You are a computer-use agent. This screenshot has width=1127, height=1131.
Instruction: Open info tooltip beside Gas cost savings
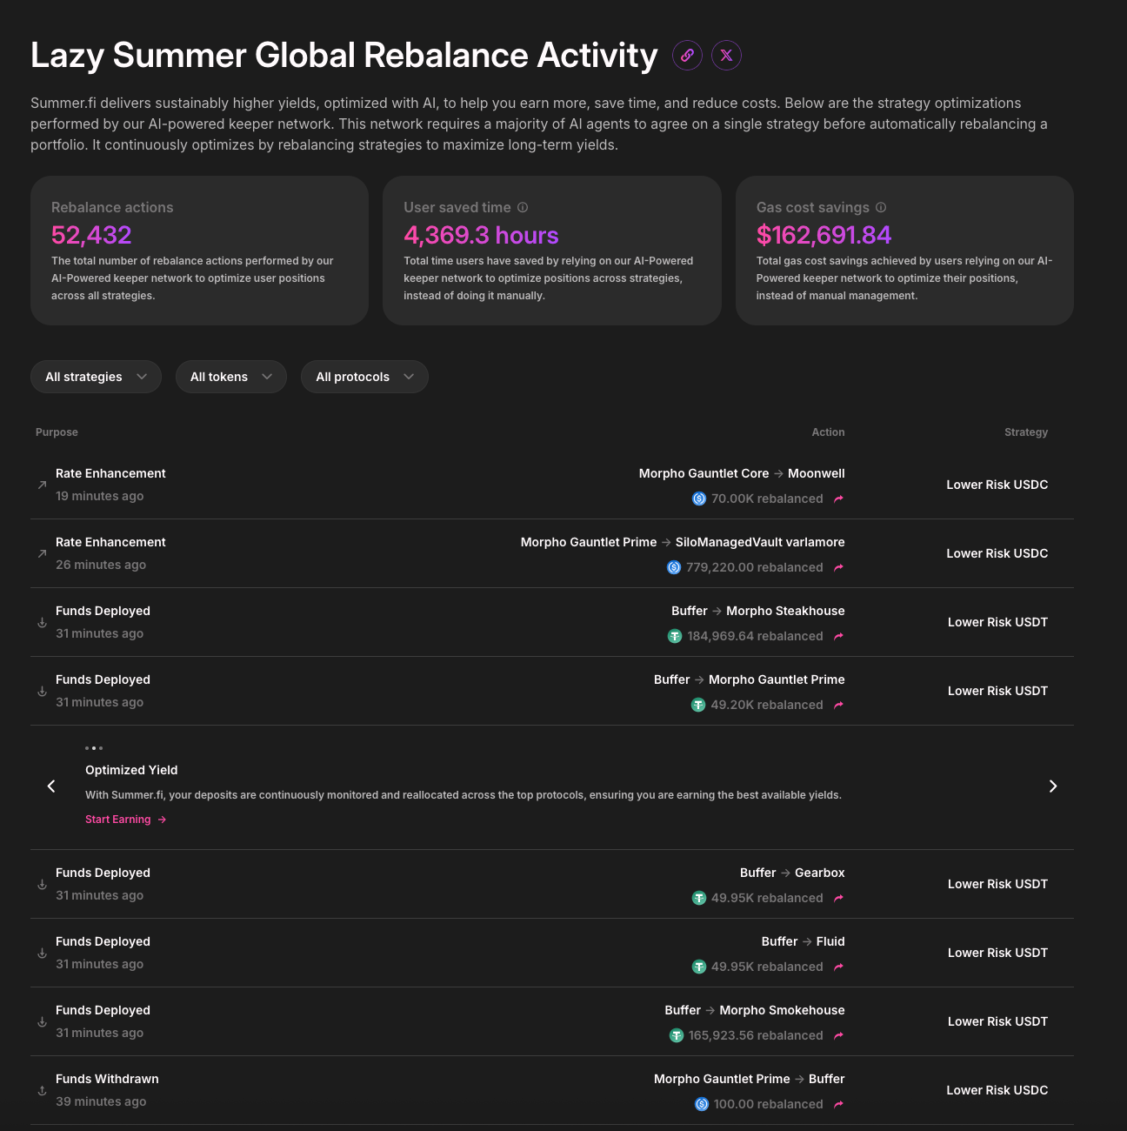pyautogui.click(x=881, y=207)
